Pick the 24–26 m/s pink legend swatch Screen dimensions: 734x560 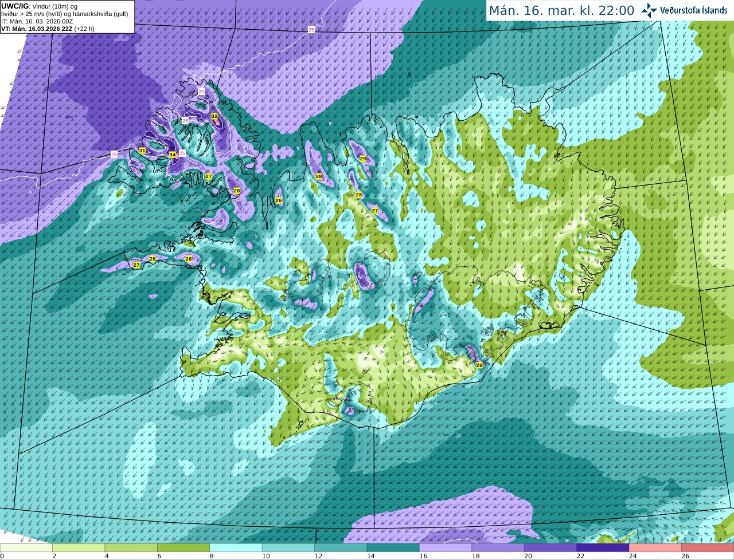point(655,548)
